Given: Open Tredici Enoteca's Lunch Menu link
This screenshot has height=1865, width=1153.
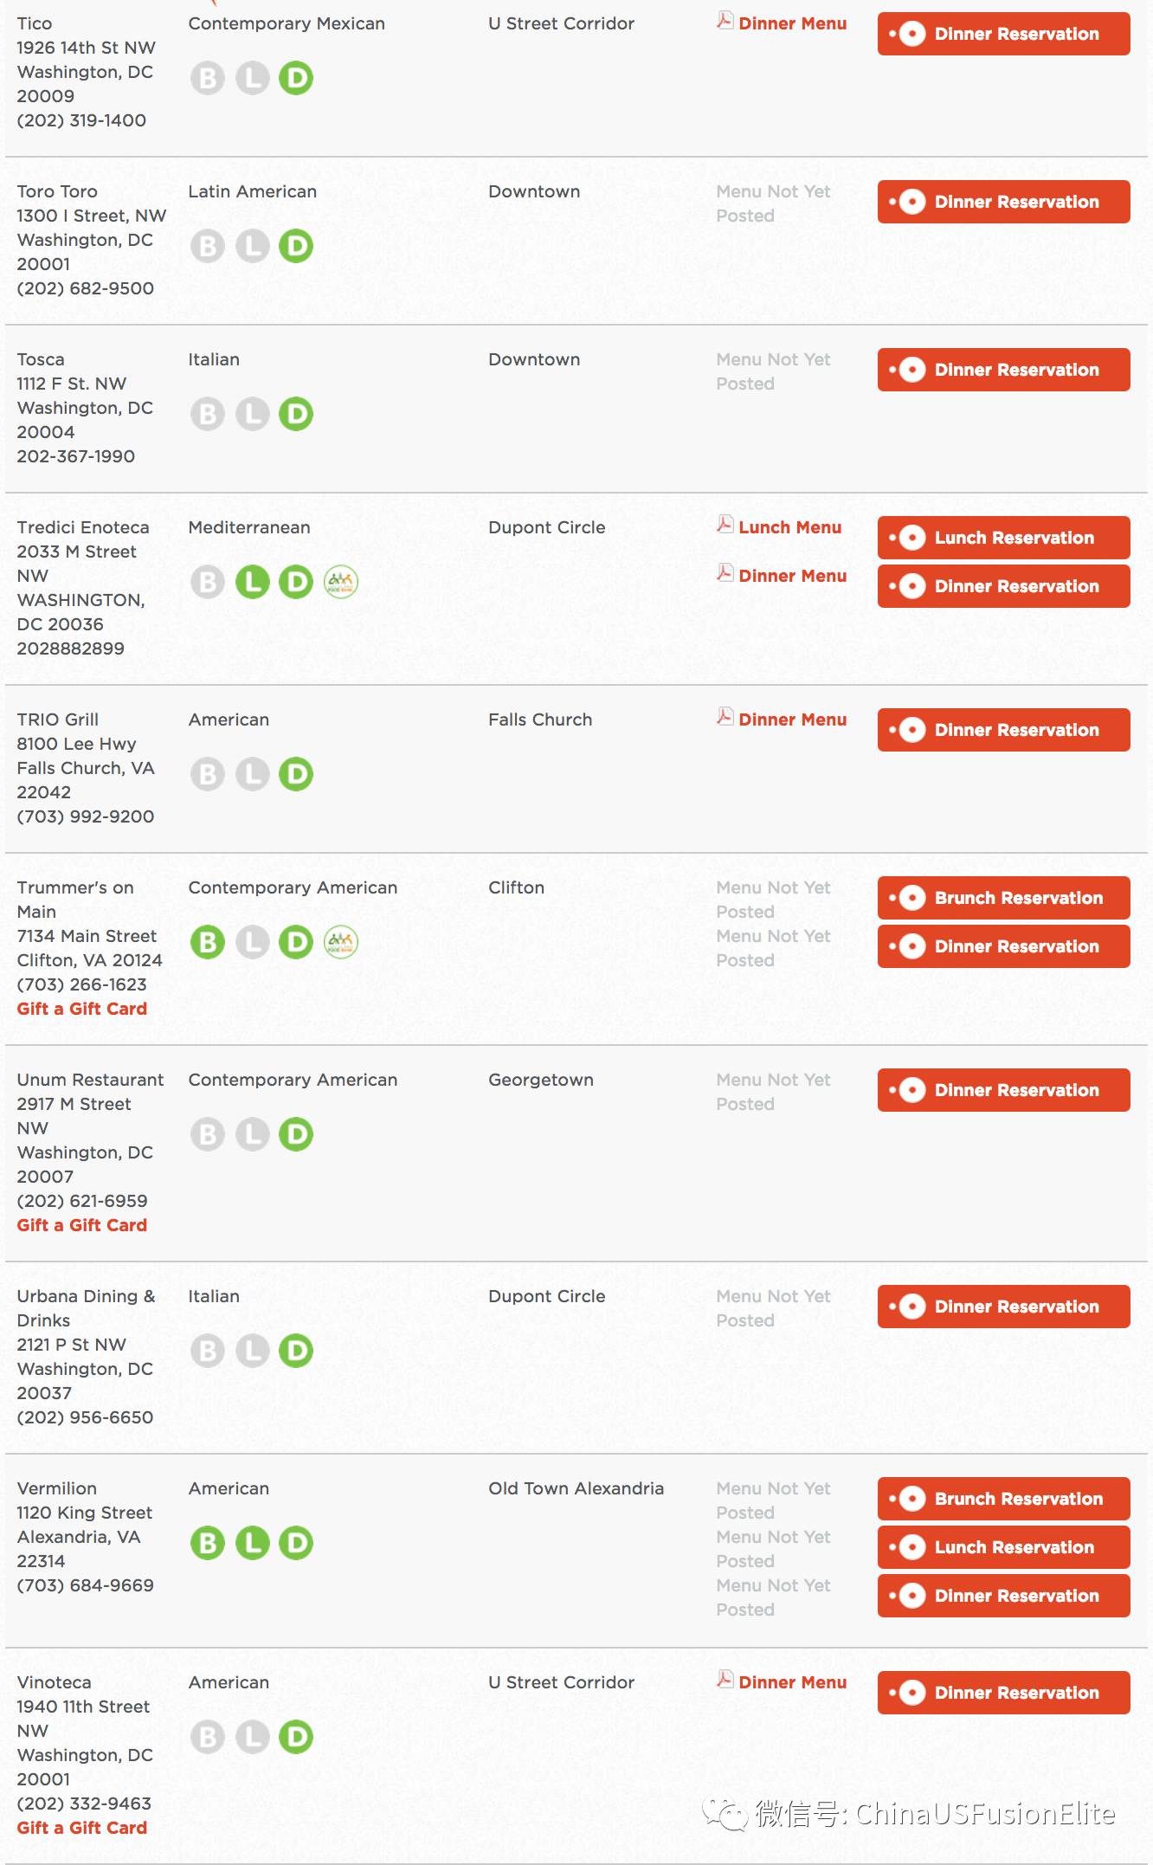Looking at the screenshot, I should click(x=789, y=527).
